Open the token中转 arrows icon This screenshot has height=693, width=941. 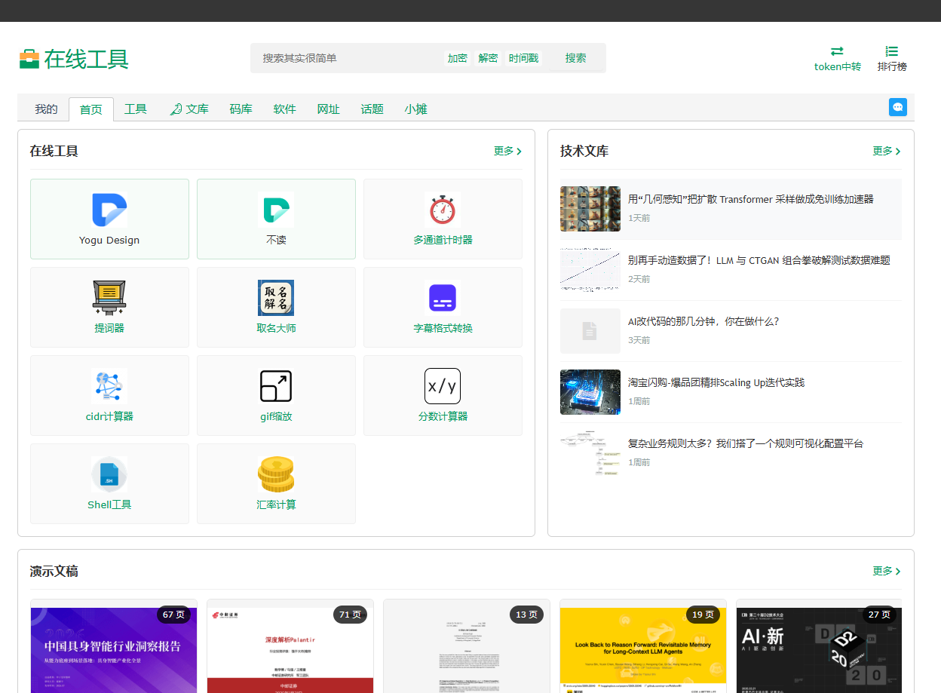point(837,51)
